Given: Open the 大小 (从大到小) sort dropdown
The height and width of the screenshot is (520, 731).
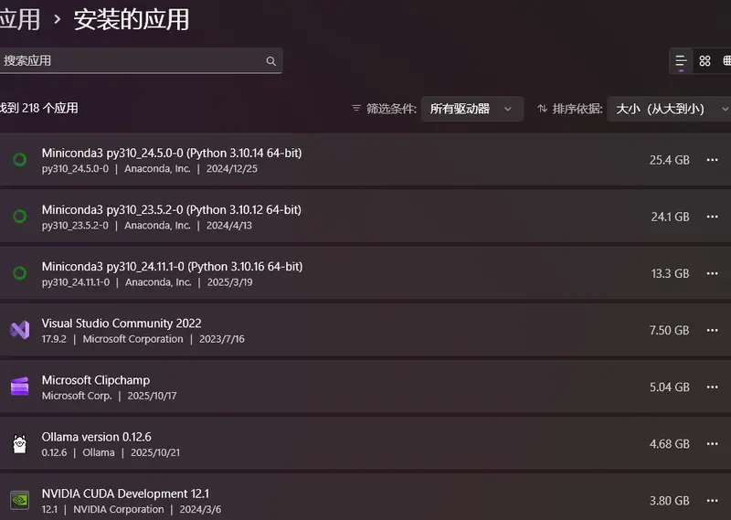Looking at the screenshot, I should (x=669, y=109).
